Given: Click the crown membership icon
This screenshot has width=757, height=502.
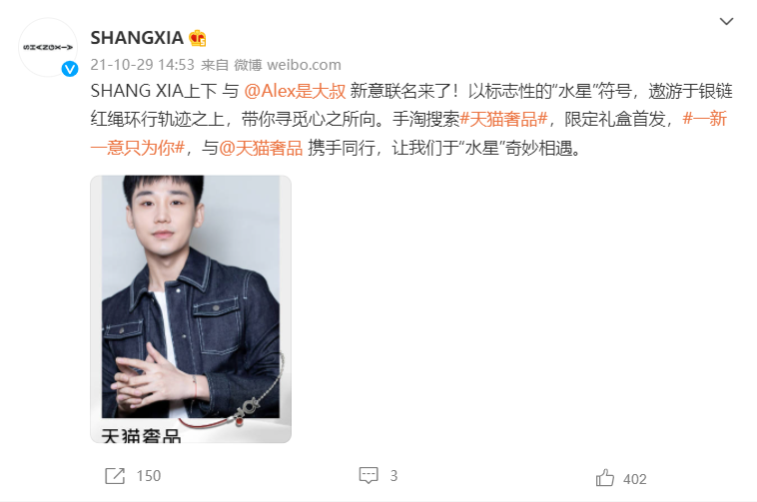Looking at the screenshot, I should click(198, 38).
